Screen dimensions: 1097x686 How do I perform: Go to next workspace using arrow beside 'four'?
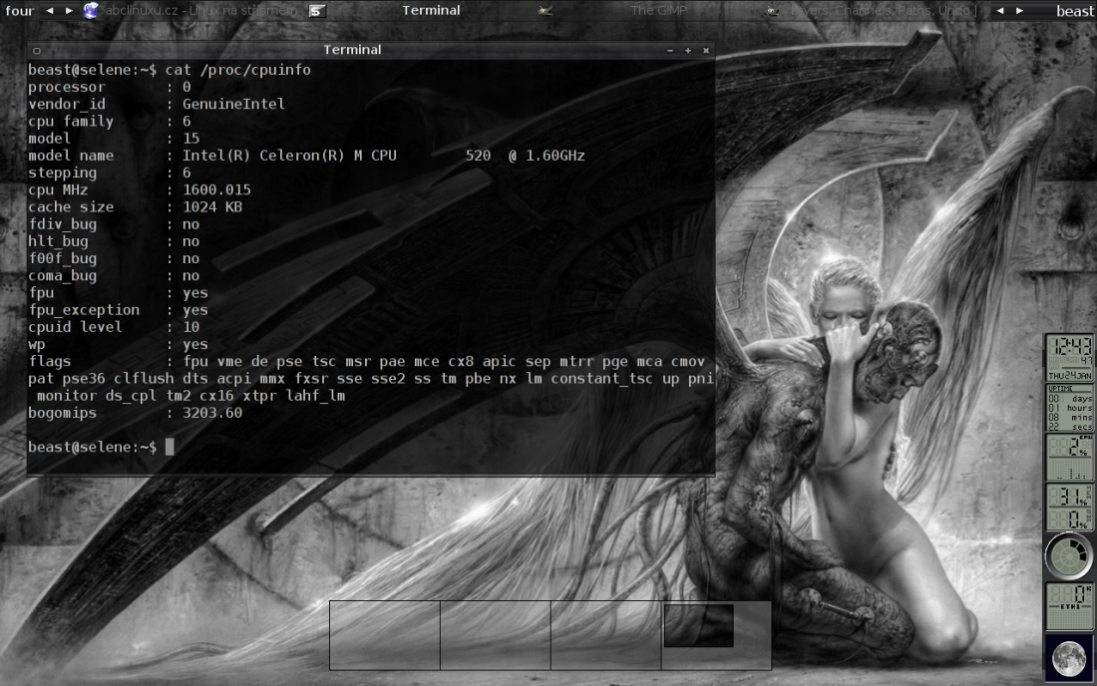click(69, 11)
